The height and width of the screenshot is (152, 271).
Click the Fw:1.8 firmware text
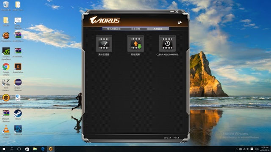(176, 138)
